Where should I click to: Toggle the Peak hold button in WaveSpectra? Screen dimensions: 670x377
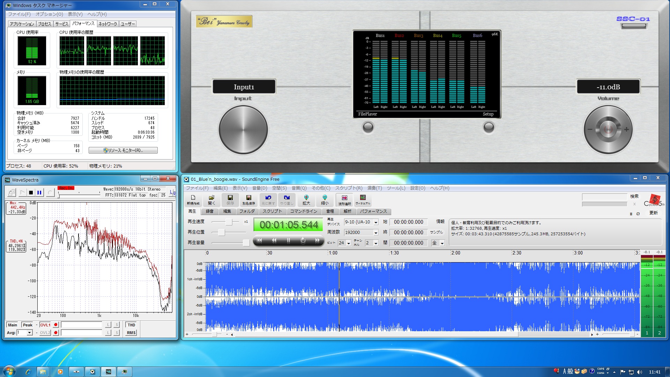(27, 325)
